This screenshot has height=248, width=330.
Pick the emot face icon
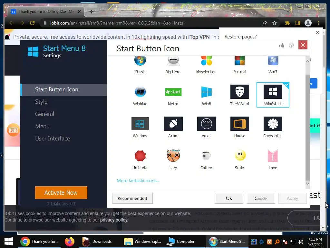pyautogui.click(x=206, y=127)
